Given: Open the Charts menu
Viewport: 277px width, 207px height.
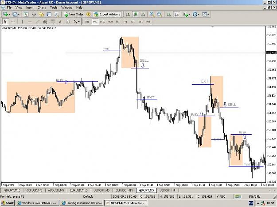Looking at the screenshot, I should [x=42, y=8].
